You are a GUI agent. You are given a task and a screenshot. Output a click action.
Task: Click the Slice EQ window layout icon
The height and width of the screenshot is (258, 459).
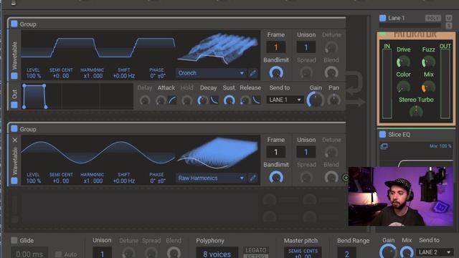384,146
